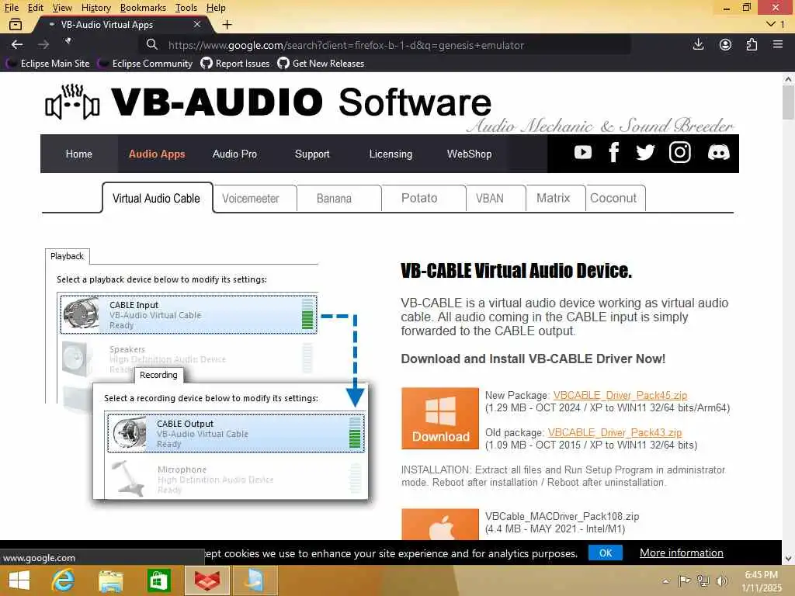Open a new tab with the plus button
Image resolution: width=795 pixels, height=596 pixels.
[227, 24]
